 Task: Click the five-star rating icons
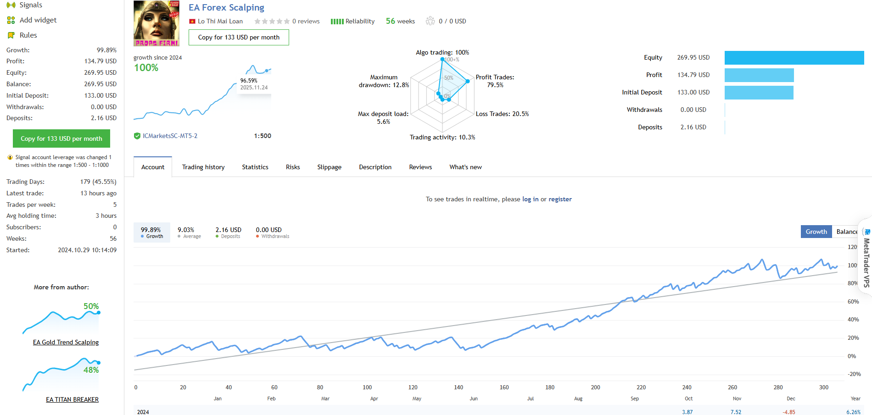pyautogui.click(x=272, y=22)
